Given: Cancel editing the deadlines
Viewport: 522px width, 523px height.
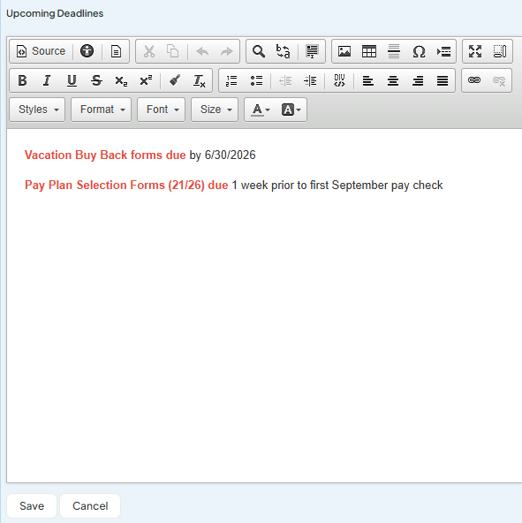Looking at the screenshot, I should [x=90, y=505].
